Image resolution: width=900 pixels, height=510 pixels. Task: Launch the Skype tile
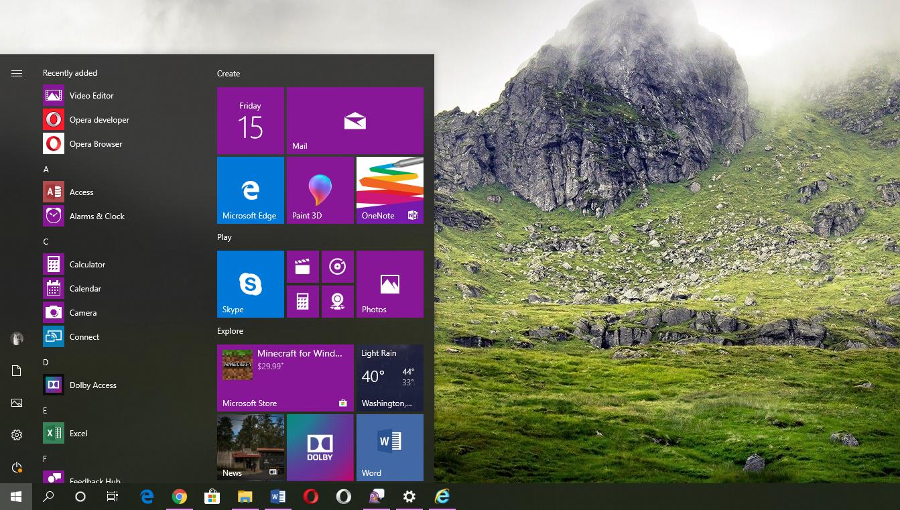click(x=250, y=284)
